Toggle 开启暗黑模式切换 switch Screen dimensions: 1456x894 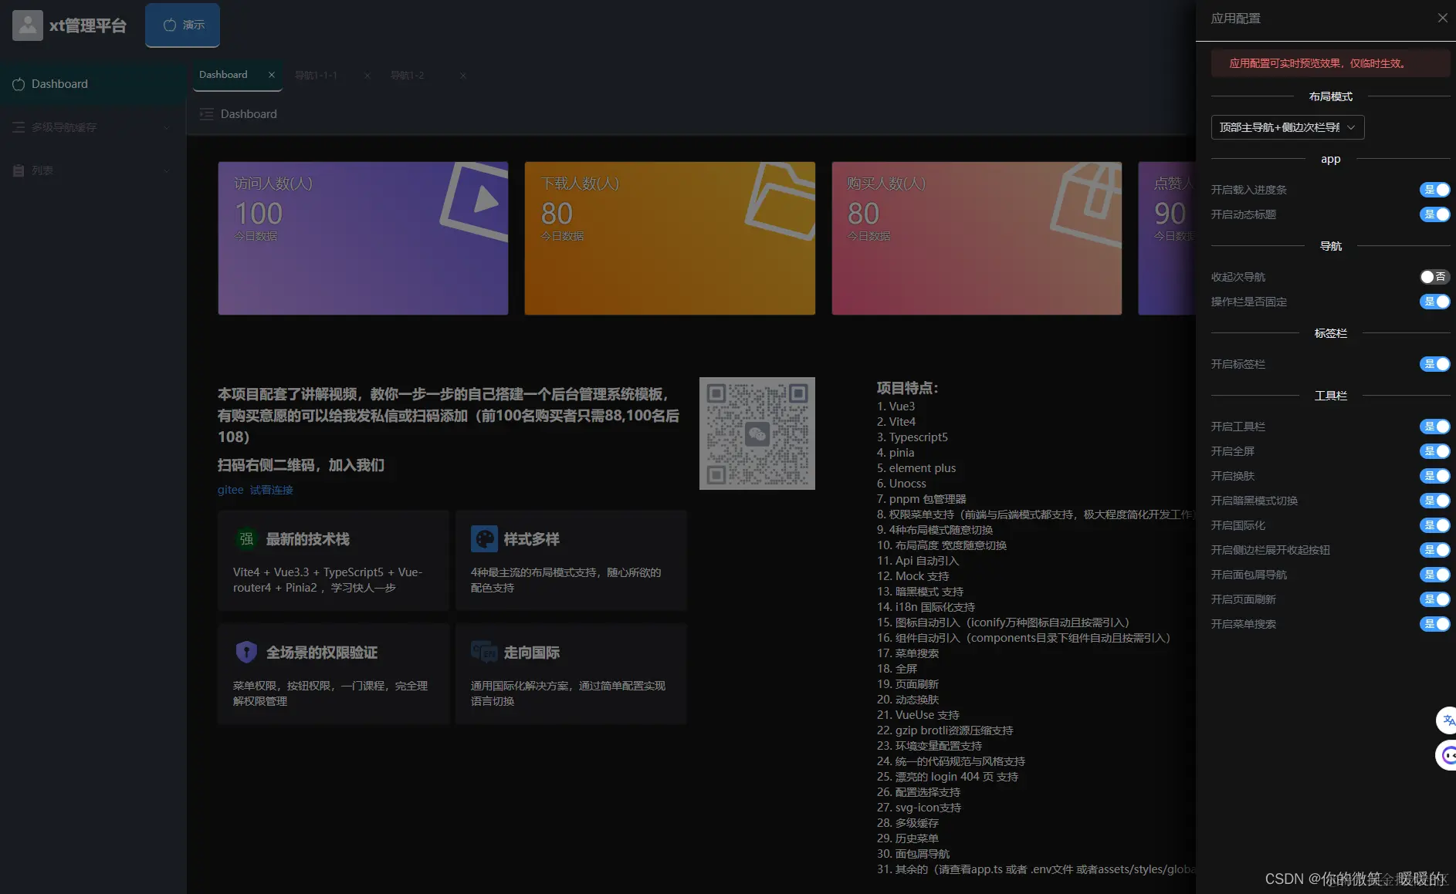1435,501
